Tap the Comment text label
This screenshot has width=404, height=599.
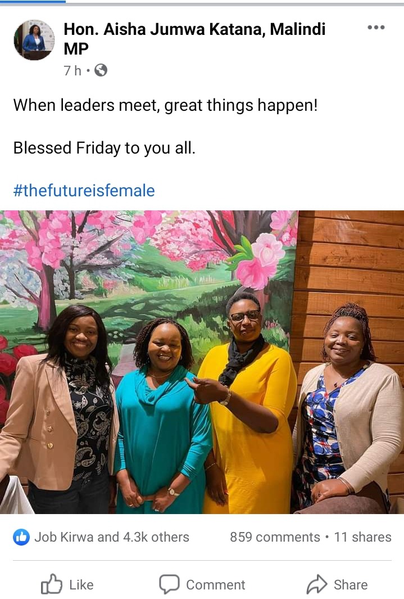pos(216,585)
